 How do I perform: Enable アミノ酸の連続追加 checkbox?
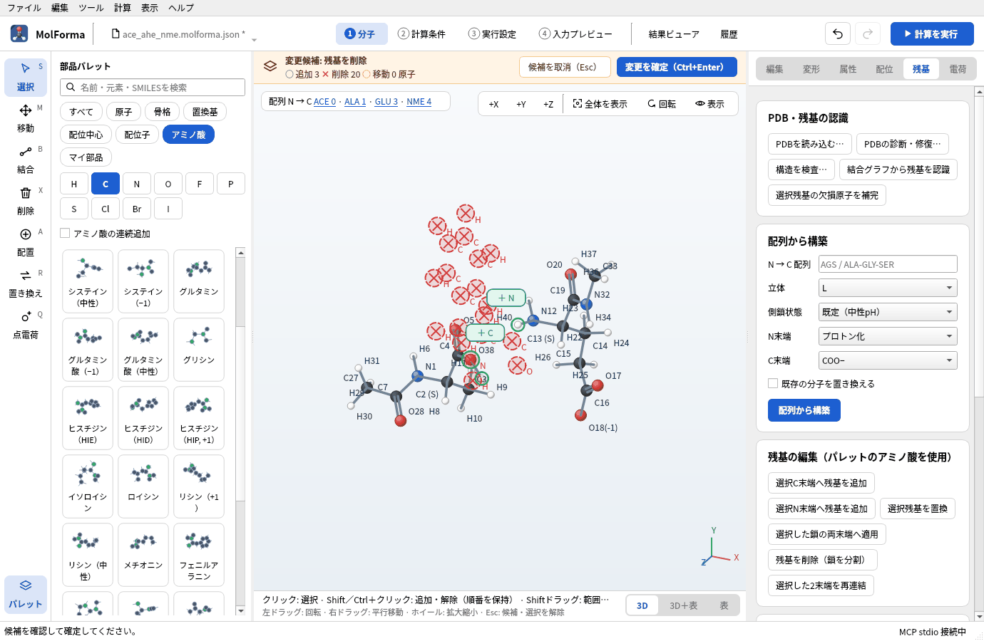click(65, 233)
